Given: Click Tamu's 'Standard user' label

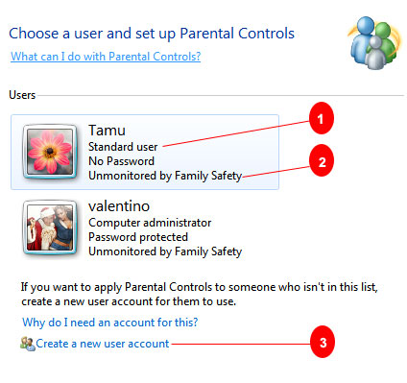Looking at the screenshot, I should 123,147.
